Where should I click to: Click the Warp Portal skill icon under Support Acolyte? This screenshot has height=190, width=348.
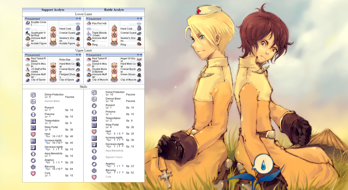coord(33,128)
